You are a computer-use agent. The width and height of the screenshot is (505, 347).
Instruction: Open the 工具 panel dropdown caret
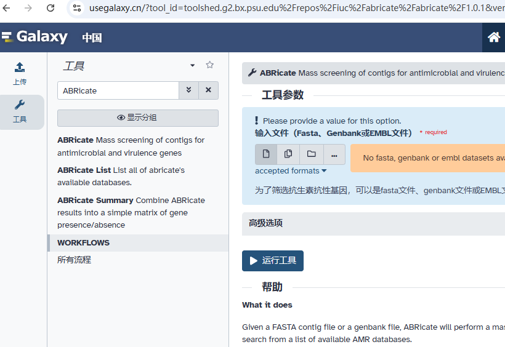[x=193, y=65]
